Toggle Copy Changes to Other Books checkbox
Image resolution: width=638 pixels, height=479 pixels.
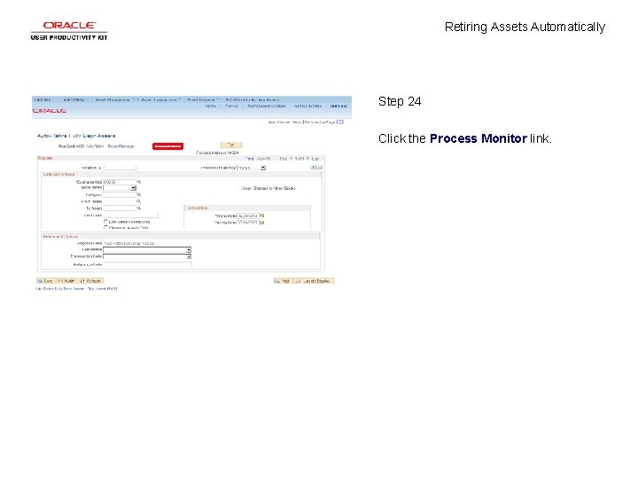coord(240,188)
